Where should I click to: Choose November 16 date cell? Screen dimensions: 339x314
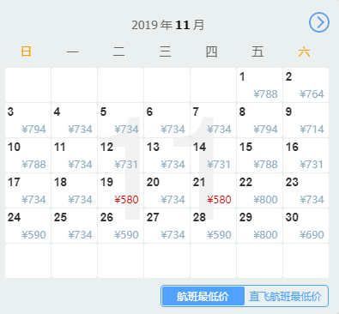point(306,155)
